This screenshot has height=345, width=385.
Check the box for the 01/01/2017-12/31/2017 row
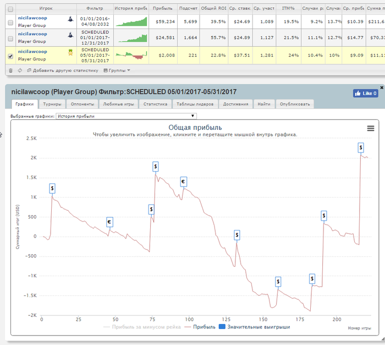[10, 39]
